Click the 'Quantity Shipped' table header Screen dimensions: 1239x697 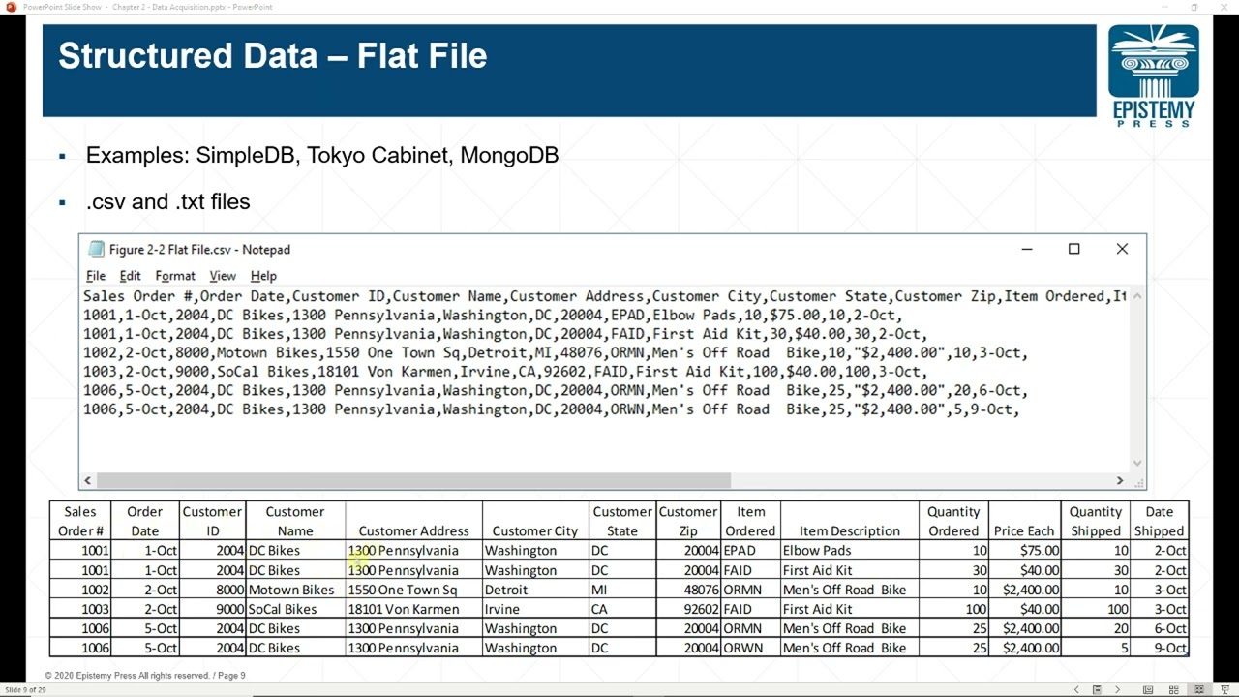(1096, 521)
